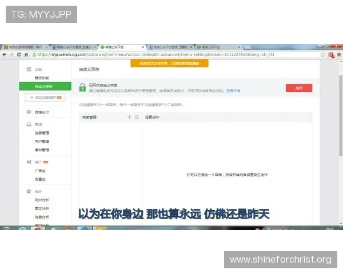Click the SSL padlock in the address bar
Screen dimensions: 343x274
[34, 55]
